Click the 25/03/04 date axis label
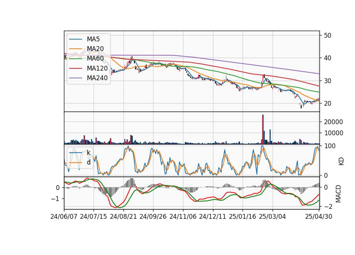The image size is (355, 255). point(273,217)
